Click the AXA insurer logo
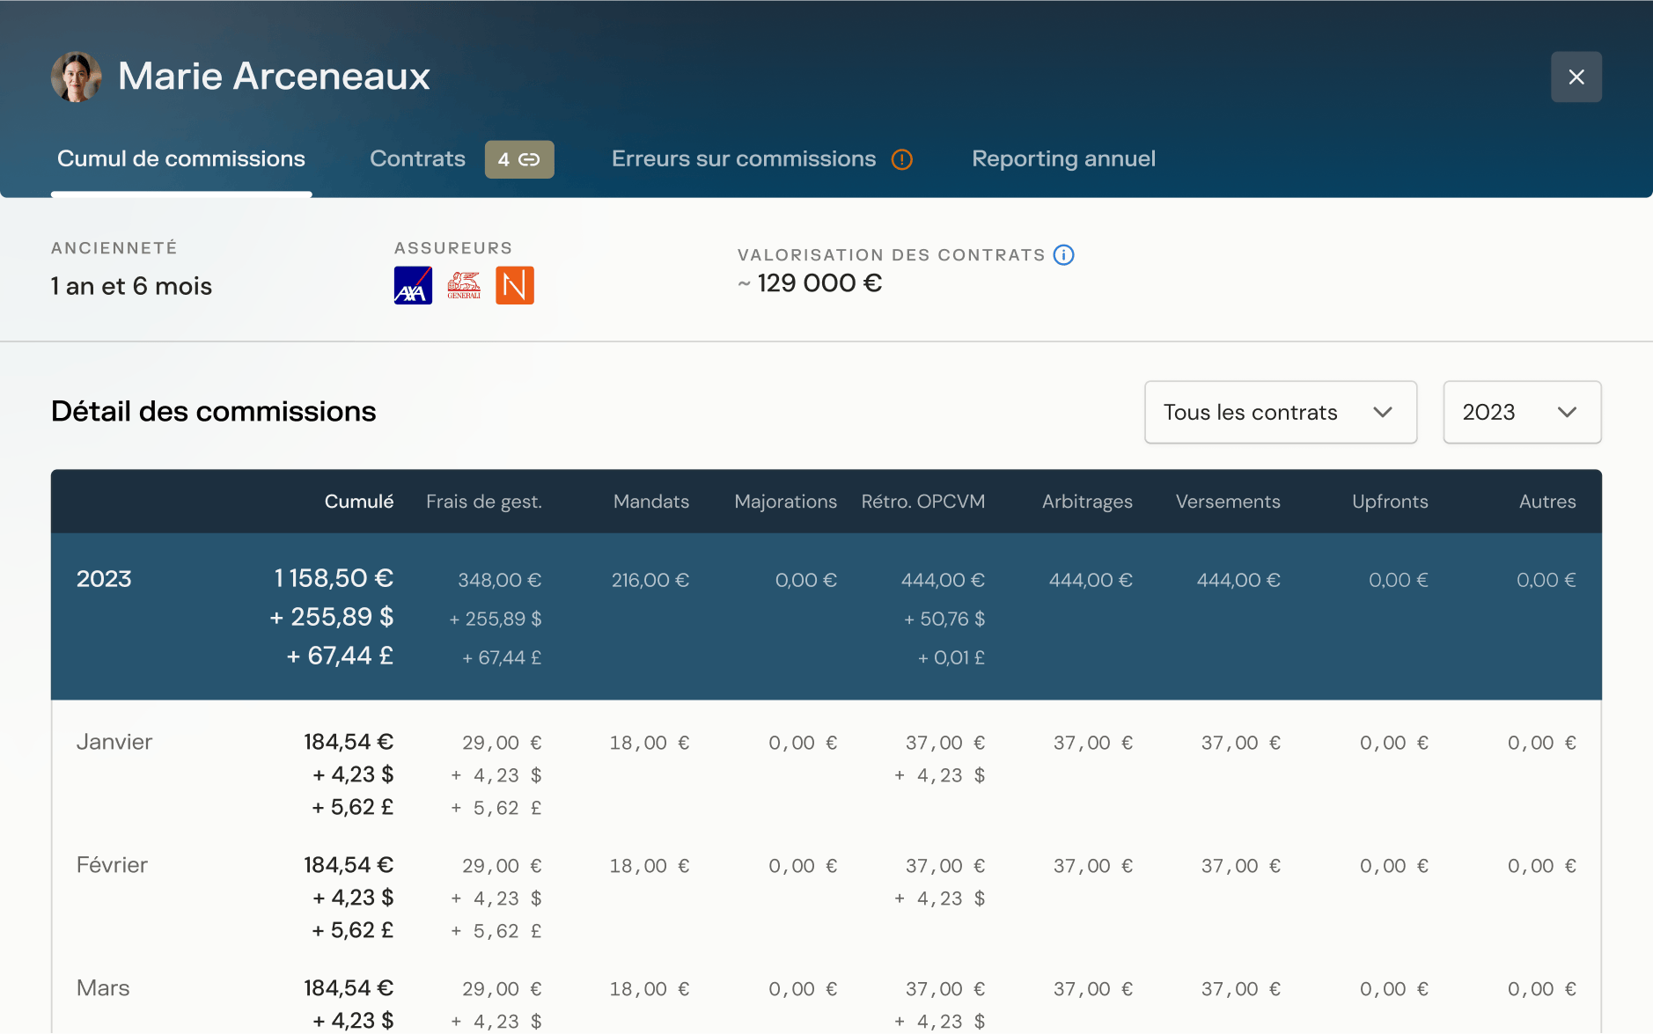 tap(413, 285)
